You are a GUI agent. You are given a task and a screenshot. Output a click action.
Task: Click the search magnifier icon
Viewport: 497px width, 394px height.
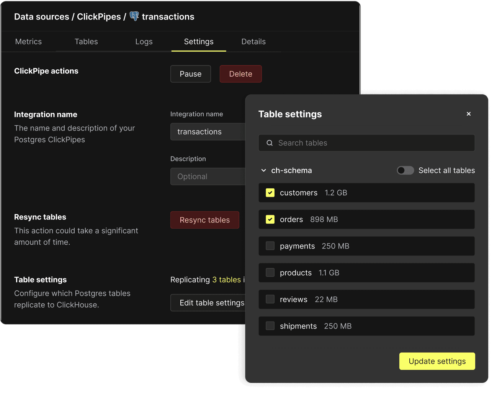[x=270, y=143]
